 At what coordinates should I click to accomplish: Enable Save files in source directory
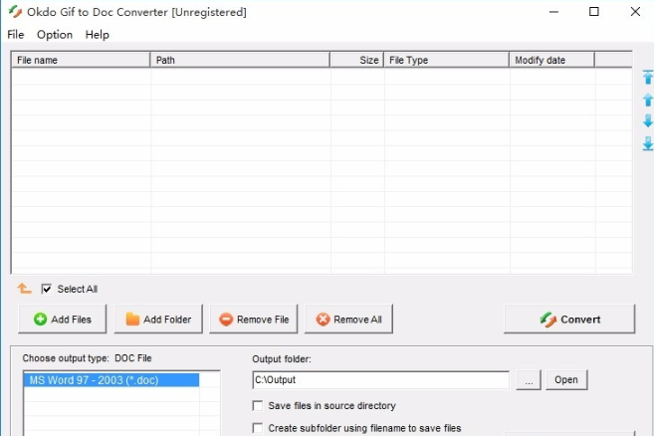pyautogui.click(x=258, y=405)
